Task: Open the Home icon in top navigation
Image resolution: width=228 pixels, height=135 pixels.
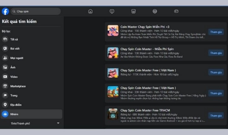Action: [90, 11]
